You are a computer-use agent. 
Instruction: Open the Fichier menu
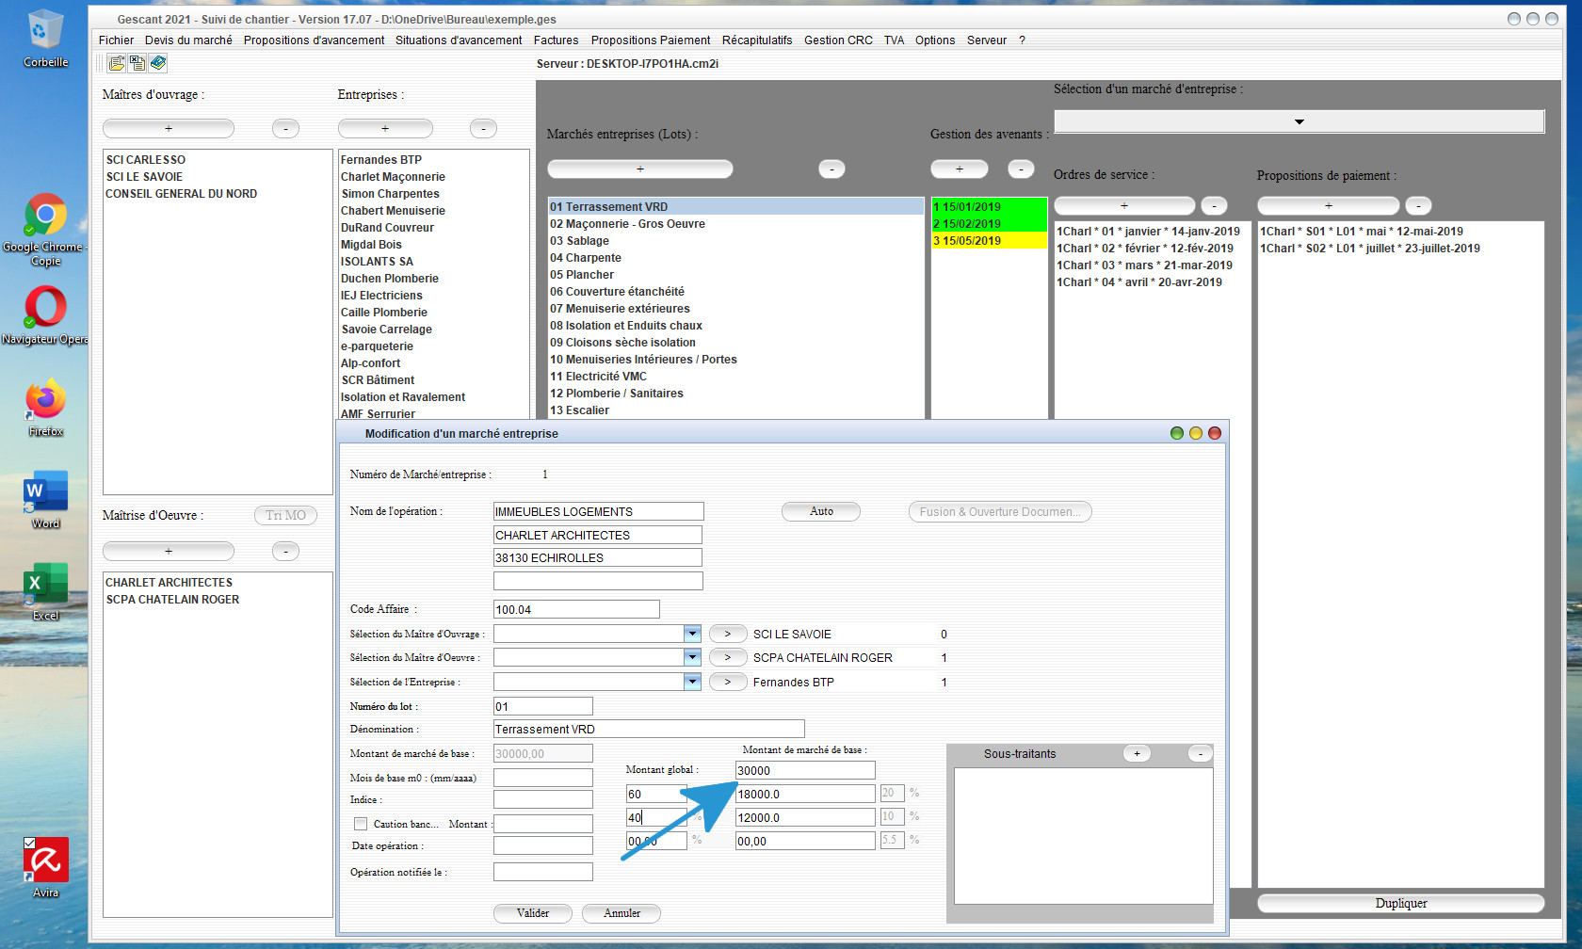click(116, 40)
